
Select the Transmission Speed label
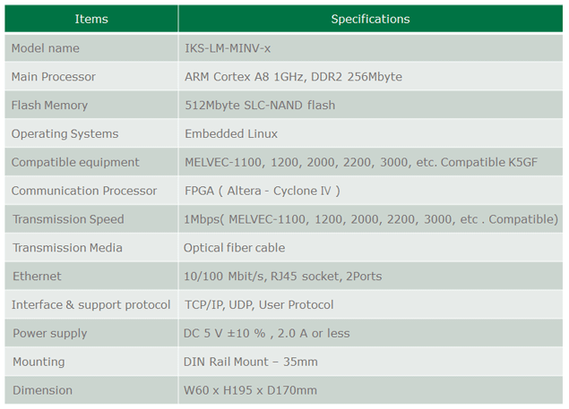tap(68, 219)
